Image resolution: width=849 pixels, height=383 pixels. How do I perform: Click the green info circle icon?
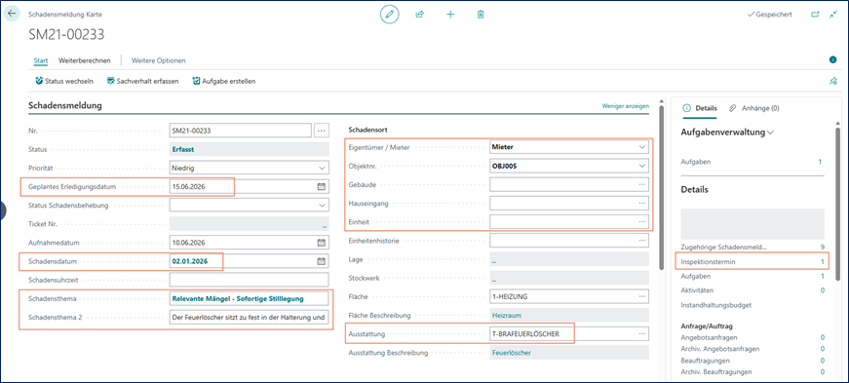click(833, 59)
